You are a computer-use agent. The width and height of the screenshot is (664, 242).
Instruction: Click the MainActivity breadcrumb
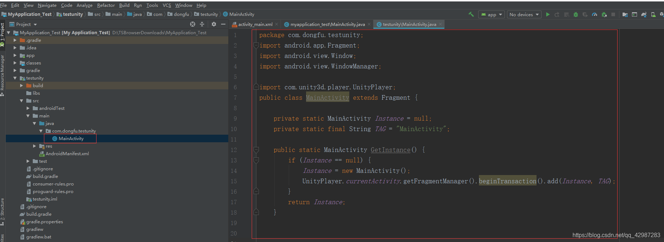pyautogui.click(x=239, y=14)
